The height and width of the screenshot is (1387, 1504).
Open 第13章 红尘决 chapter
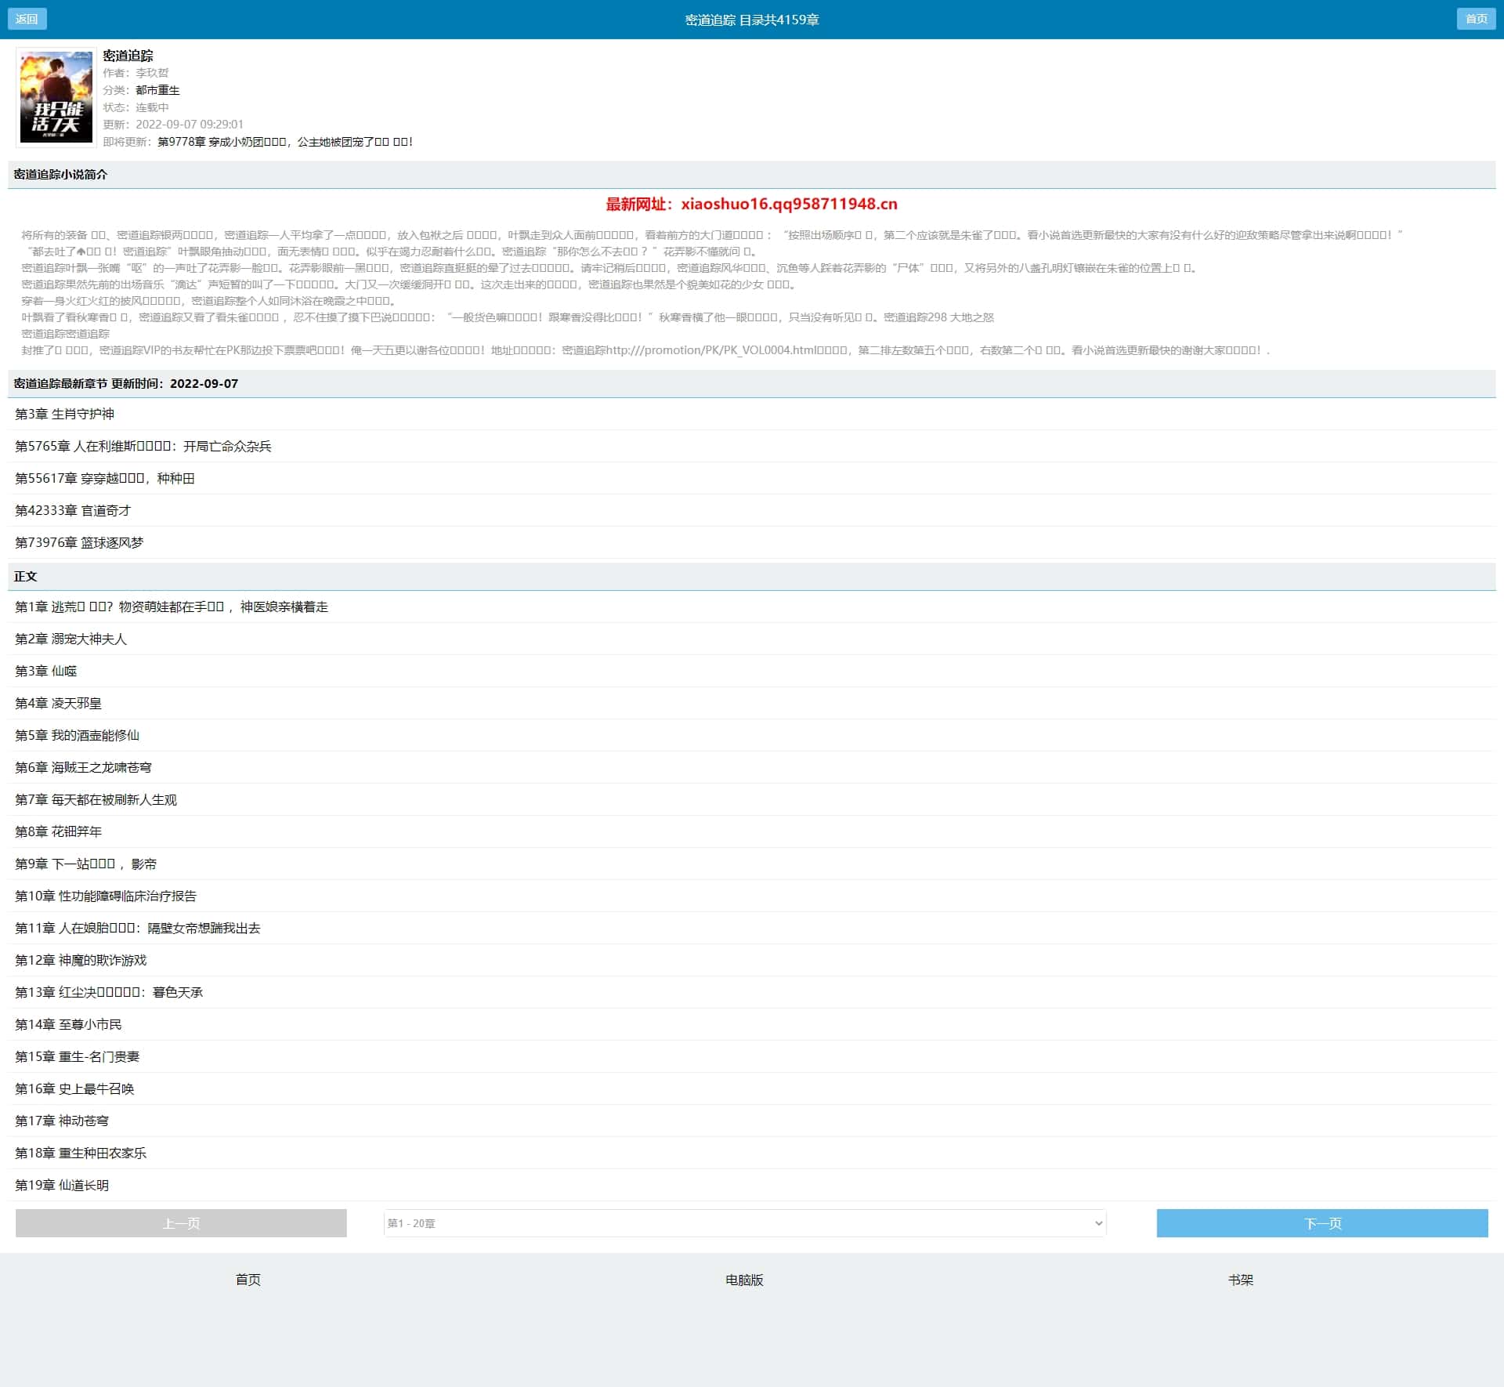109,992
